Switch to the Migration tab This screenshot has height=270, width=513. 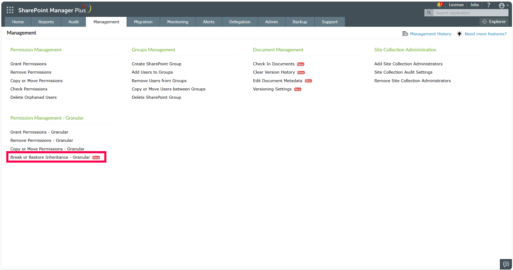(x=143, y=22)
